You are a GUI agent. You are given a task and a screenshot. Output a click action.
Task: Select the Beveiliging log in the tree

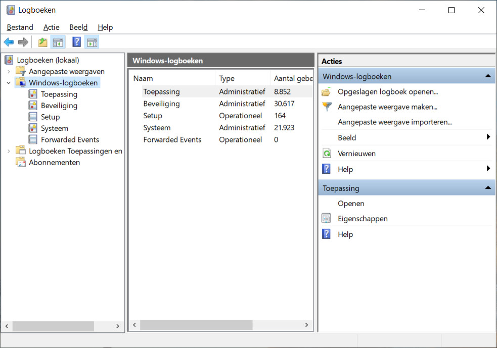pyautogui.click(x=59, y=106)
